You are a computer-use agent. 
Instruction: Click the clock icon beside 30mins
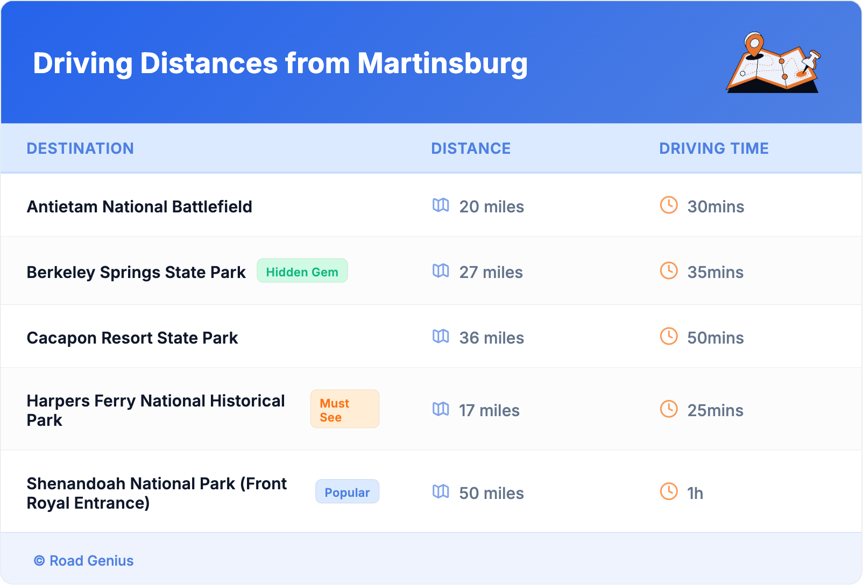point(669,205)
